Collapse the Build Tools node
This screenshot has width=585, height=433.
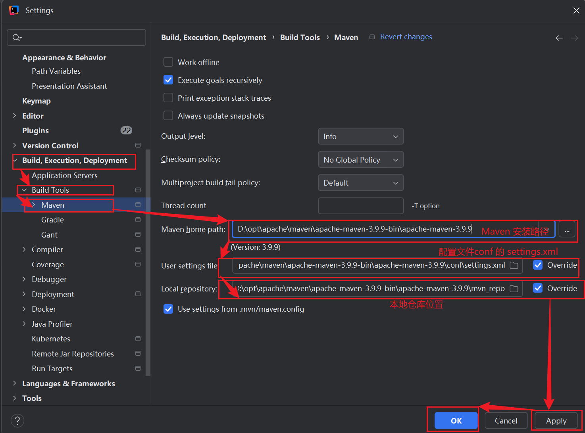click(x=24, y=190)
